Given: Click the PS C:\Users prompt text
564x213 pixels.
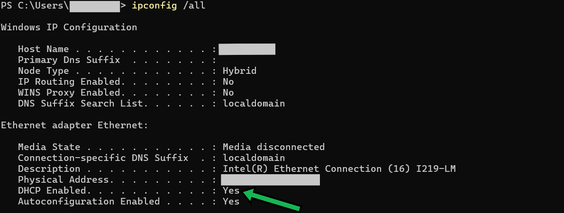Looking at the screenshot, I should (x=35, y=6).
